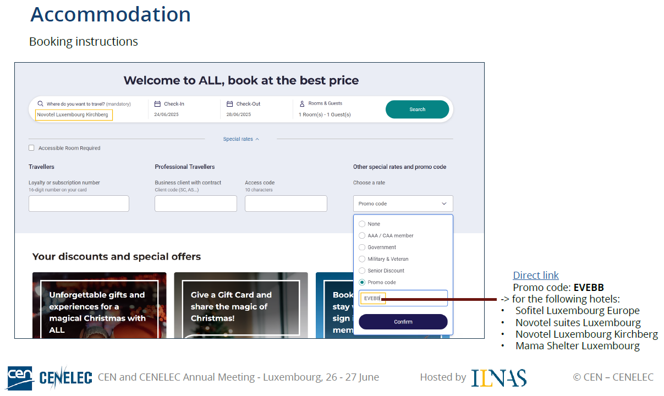Select the AAA / CAA member option
664x396 pixels.
click(362, 235)
